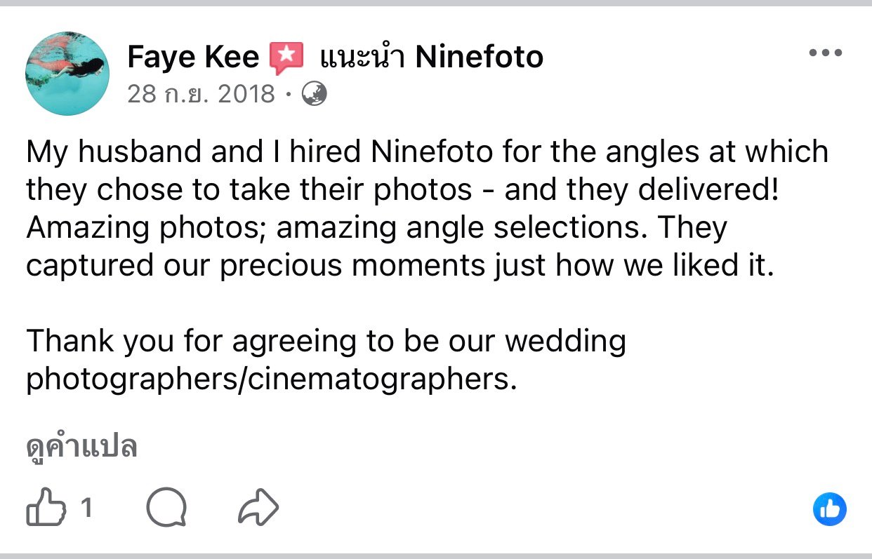The width and height of the screenshot is (872, 559).
Task: Click the globe public privacy icon
Action: (x=314, y=93)
